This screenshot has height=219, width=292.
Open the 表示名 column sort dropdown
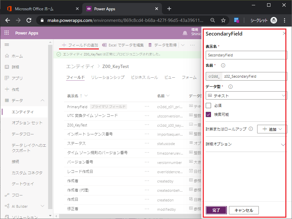click(86, 96)
